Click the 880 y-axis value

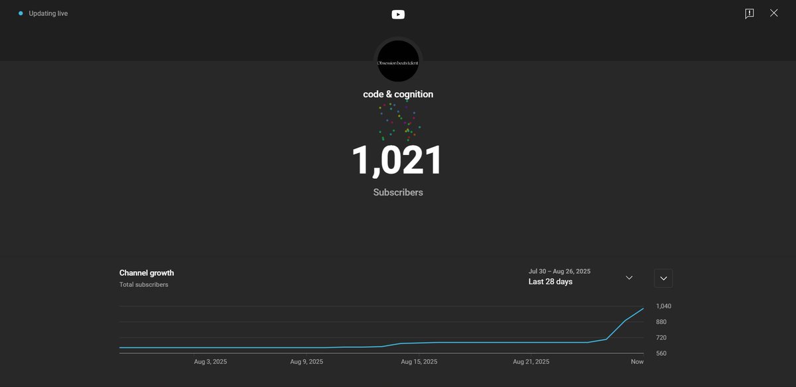(661, 322)
